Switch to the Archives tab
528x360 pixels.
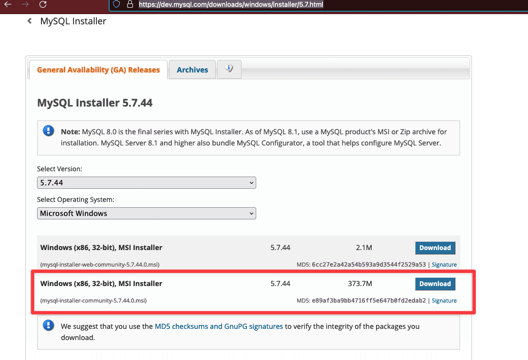(x=192, y=70)
